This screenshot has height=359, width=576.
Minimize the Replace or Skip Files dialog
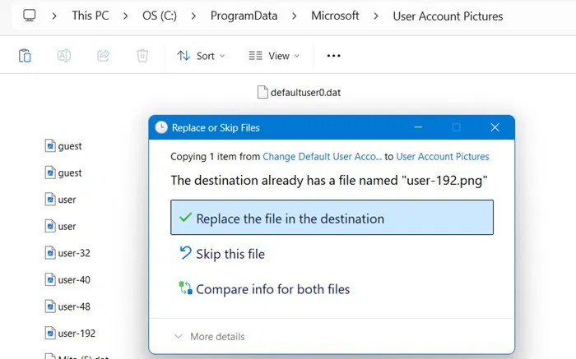point(418,127)
